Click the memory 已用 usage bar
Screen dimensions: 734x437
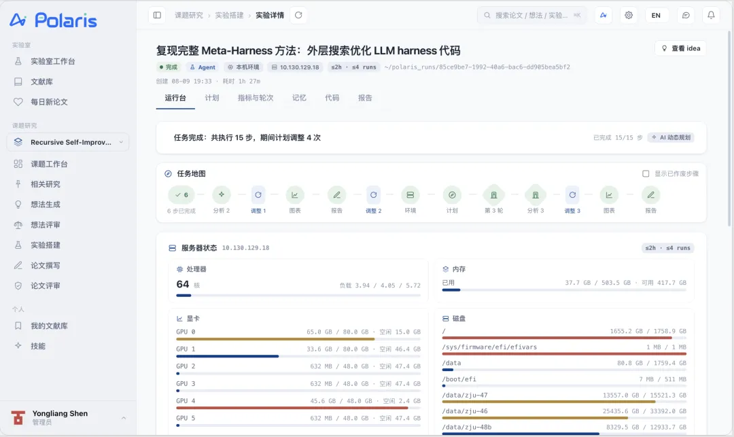coord(564,290)
